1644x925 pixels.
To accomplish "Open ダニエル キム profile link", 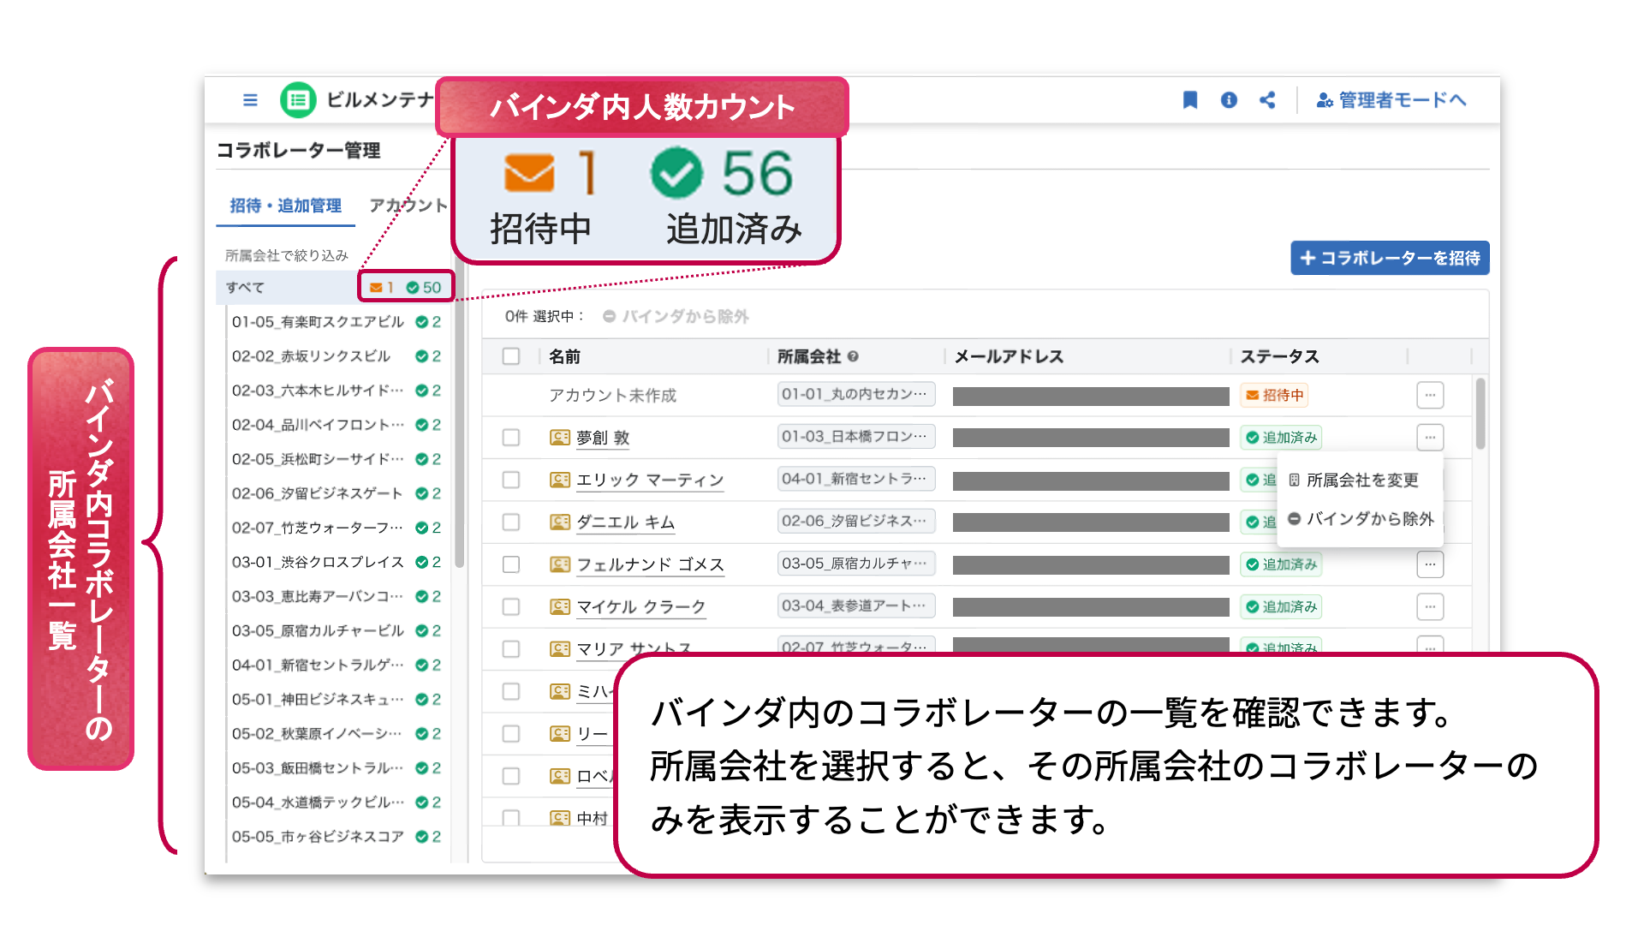I will pyautogui.click(x=626, y=522).
